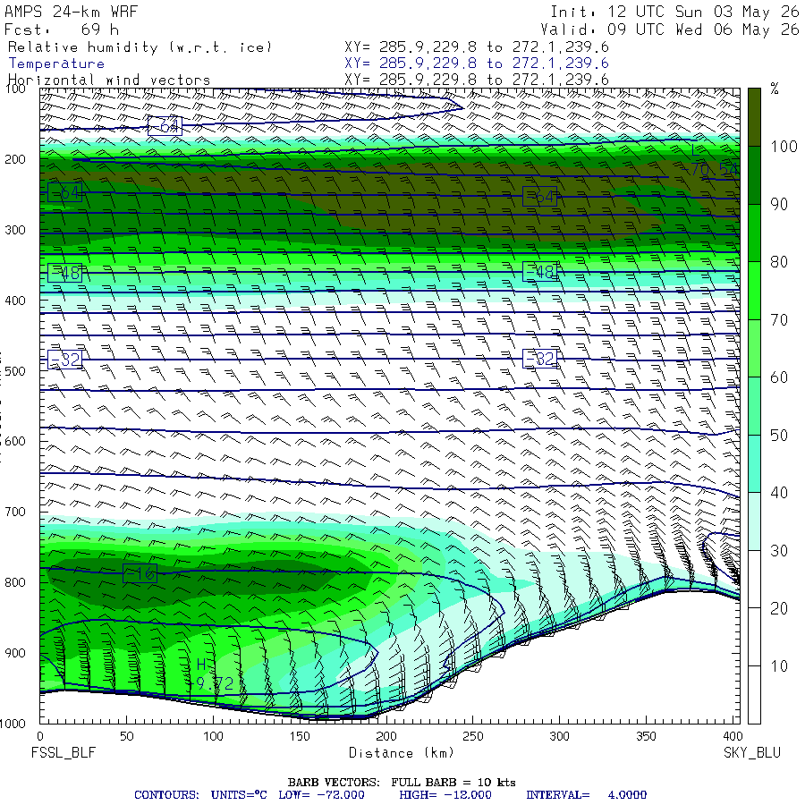Click the BARB VECTORS full barb caption
This screenshot has height=805, width=805.
[402, 782]
